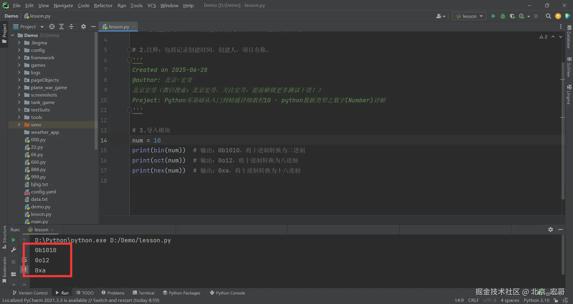573x304 pixels.
Task: Rerun lesson with Run panel play icon
Action: click(13, 240)
